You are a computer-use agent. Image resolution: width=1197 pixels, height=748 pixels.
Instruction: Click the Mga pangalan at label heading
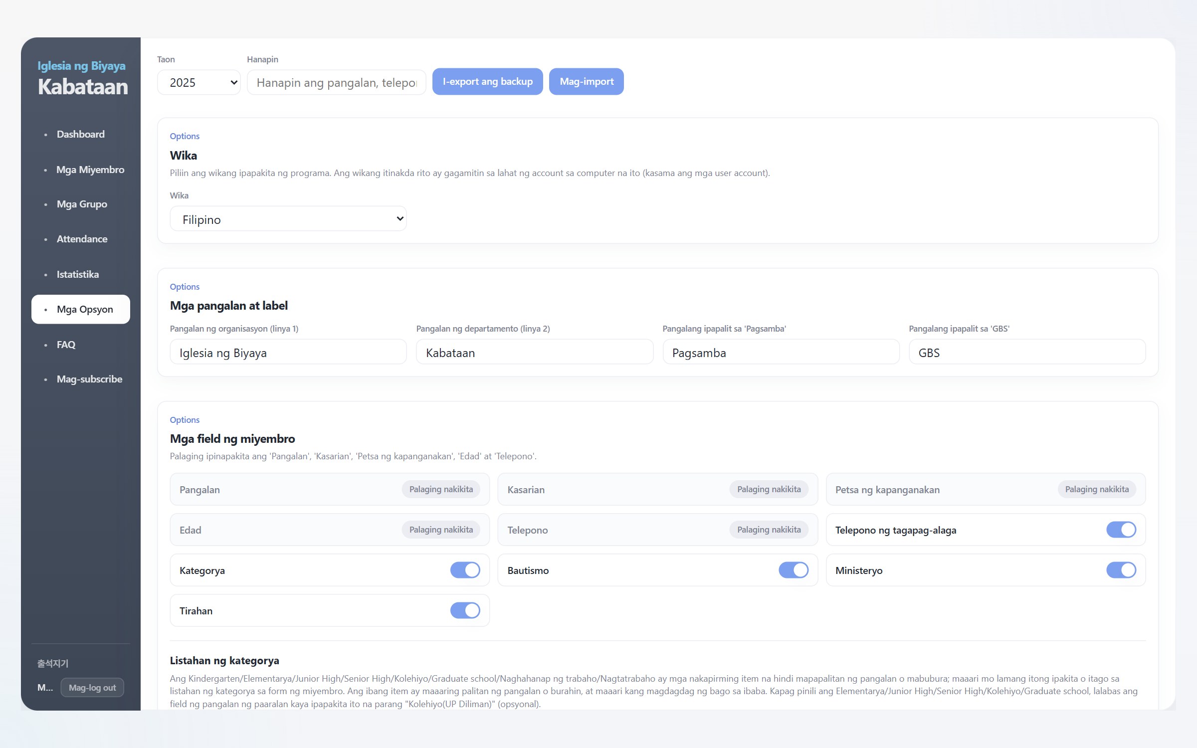pos(228,306)
